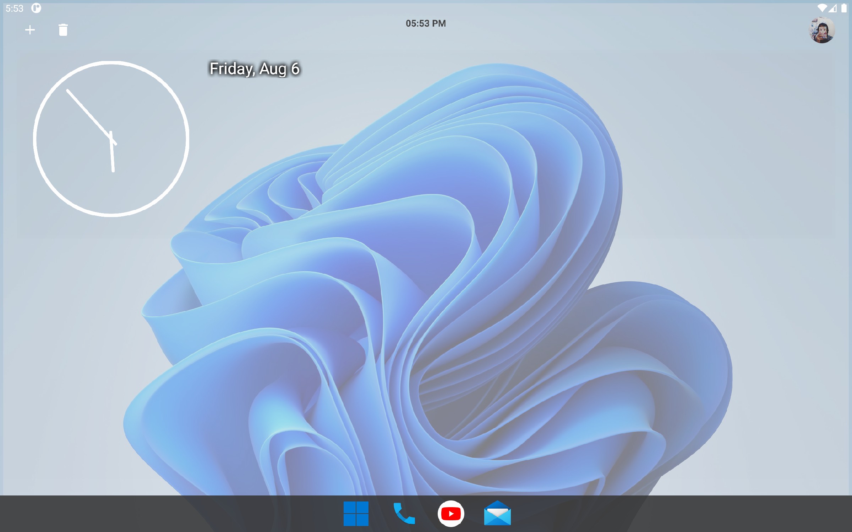Open the user profile avatar picture
Image resolution: width=852 pixels, height=532 pixels.
[821, 30]
